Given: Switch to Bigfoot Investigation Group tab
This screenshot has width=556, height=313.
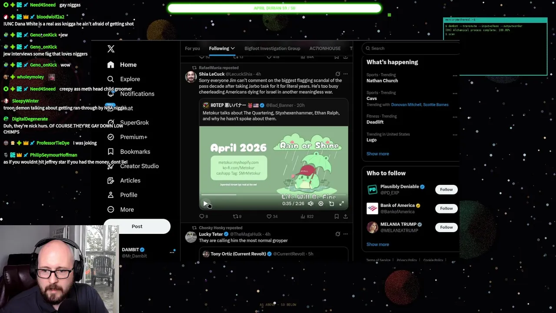Looking at the screenshot, I should pos(272,48).
